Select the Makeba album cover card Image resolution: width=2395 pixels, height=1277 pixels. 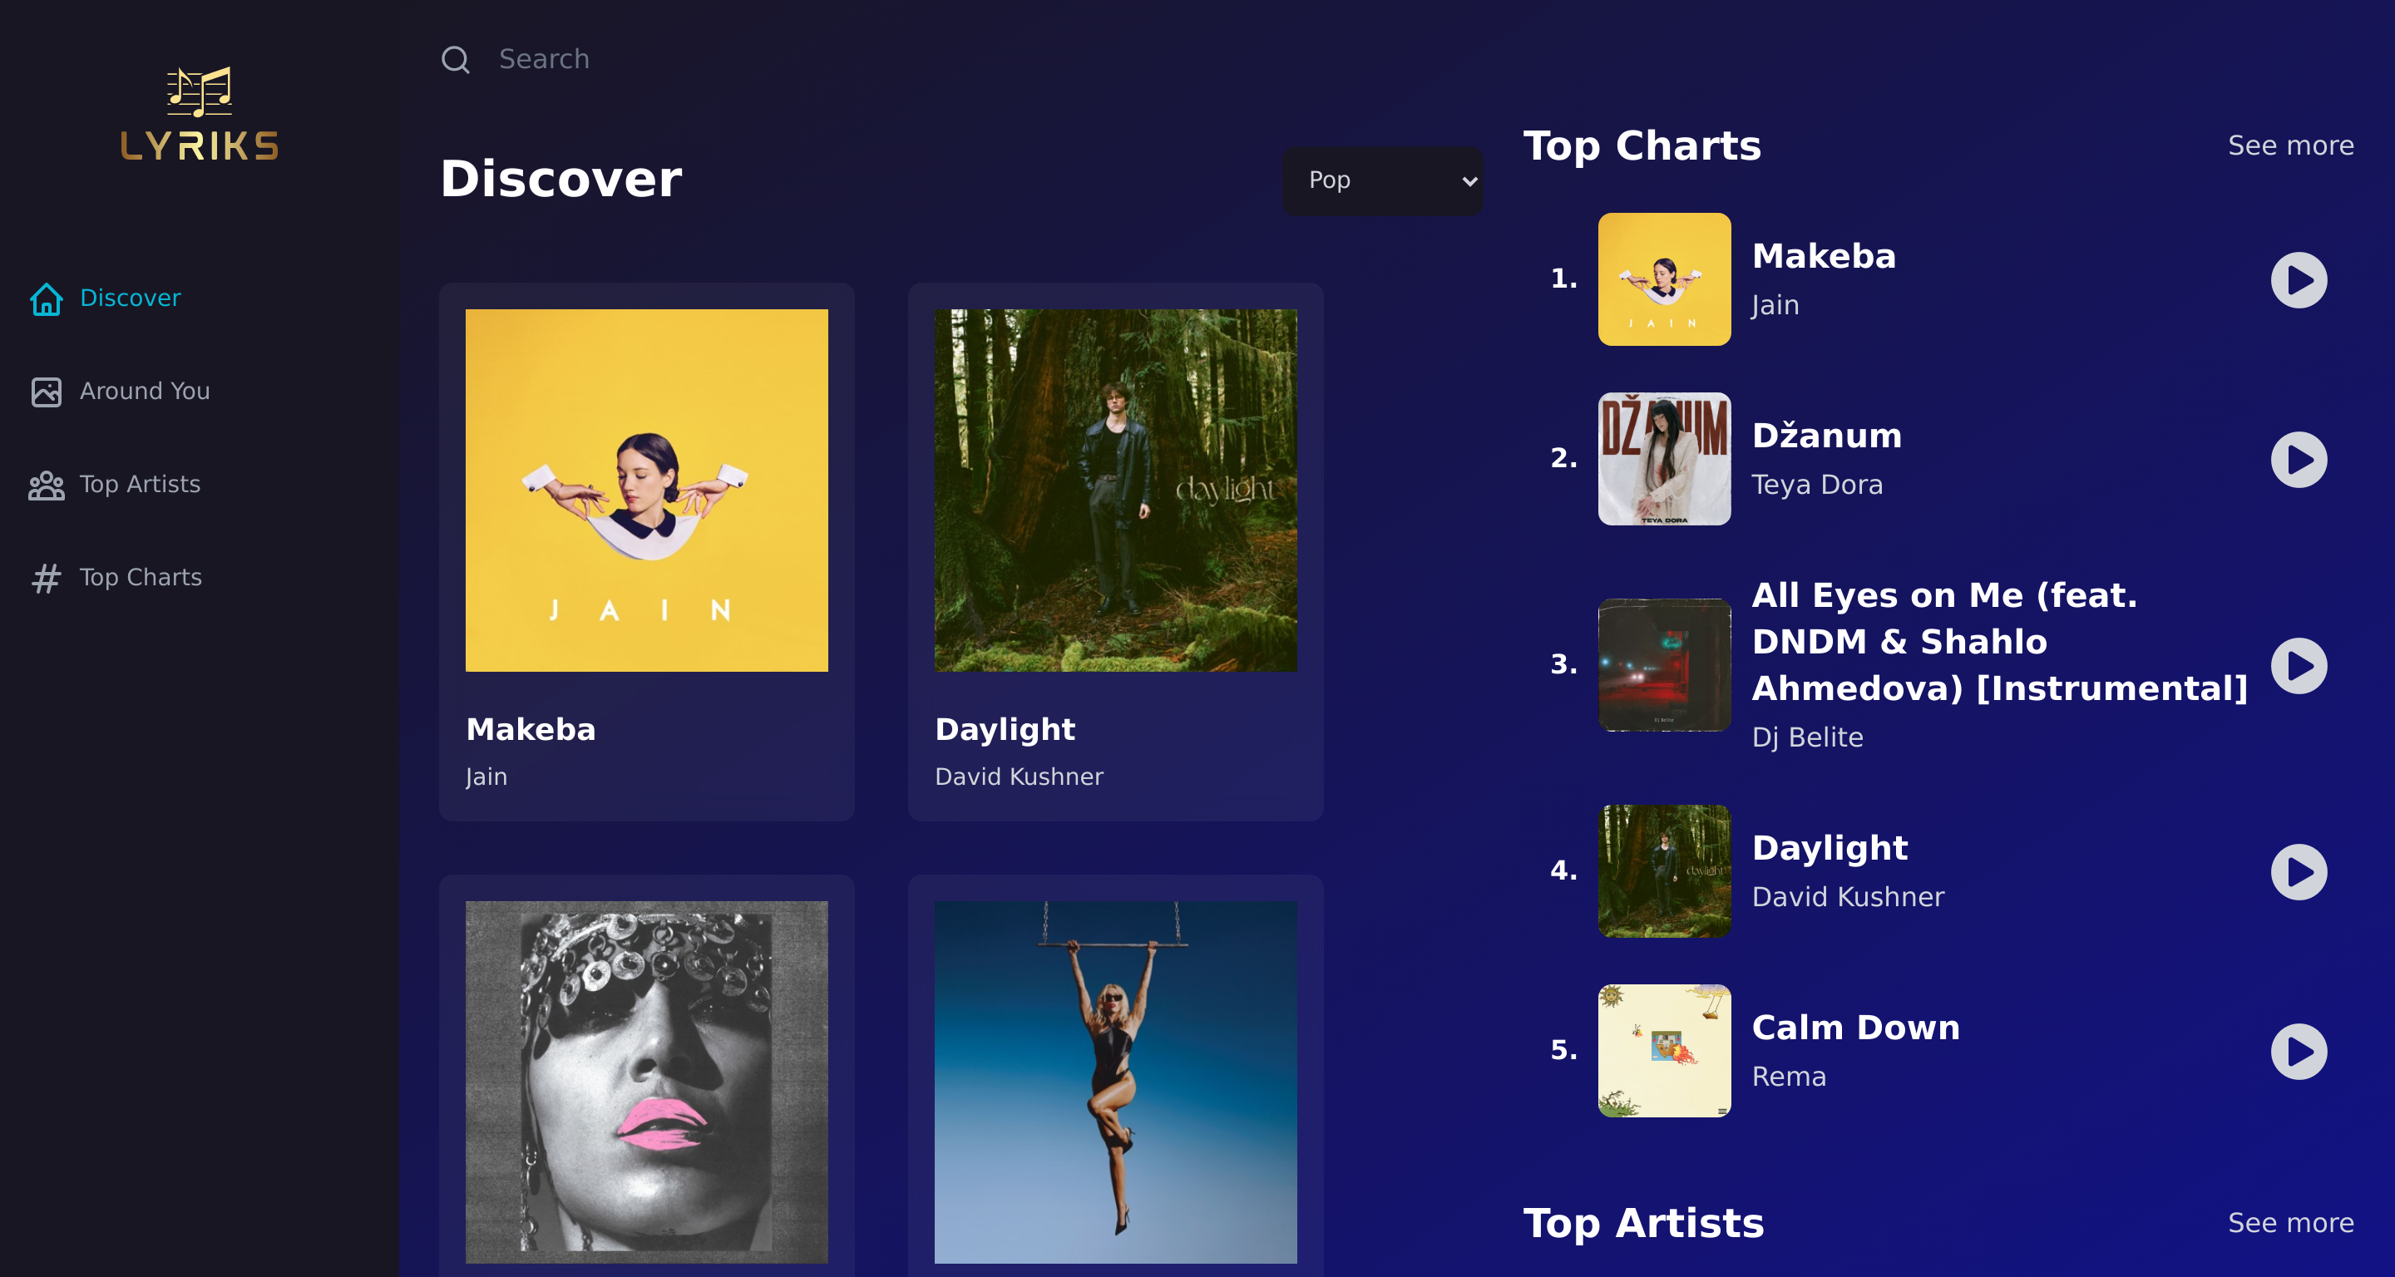pos(646,491)
